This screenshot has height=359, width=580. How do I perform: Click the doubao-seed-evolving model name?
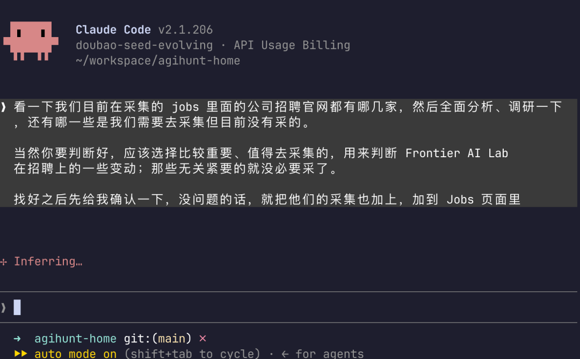click(144, 45)
